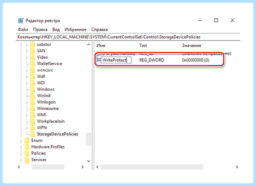This screenshot has height=186, width=256.
Task: Click the tree pane vertical scrollbar thumb
Action: tap(89, 139)
